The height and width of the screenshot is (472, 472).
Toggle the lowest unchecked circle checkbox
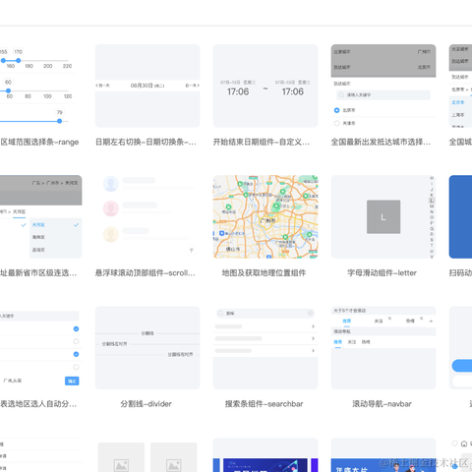[x=76, y=367]
